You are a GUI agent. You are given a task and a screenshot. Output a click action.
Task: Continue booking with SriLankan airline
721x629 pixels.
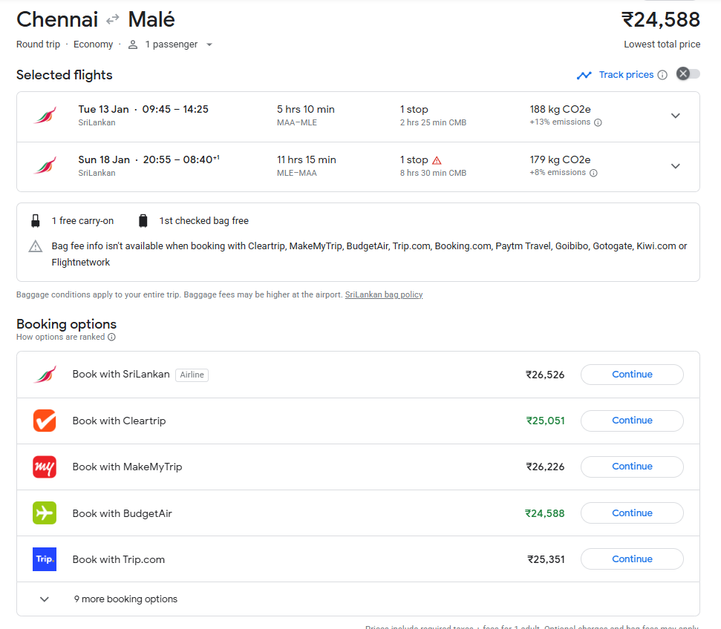click(x=631, y=375)
